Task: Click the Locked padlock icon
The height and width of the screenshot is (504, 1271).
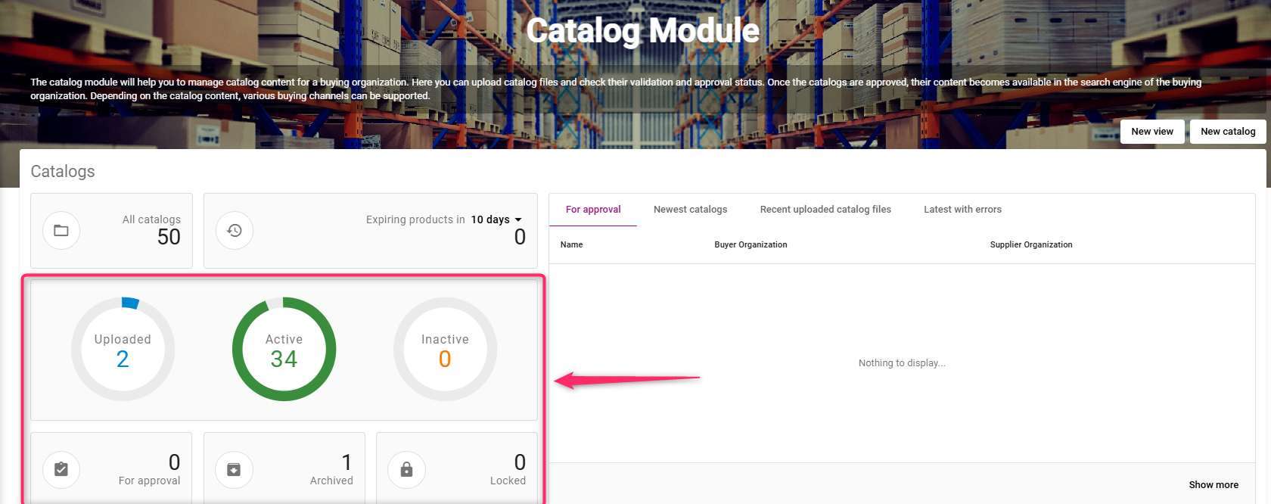Action: coord(406,470)
